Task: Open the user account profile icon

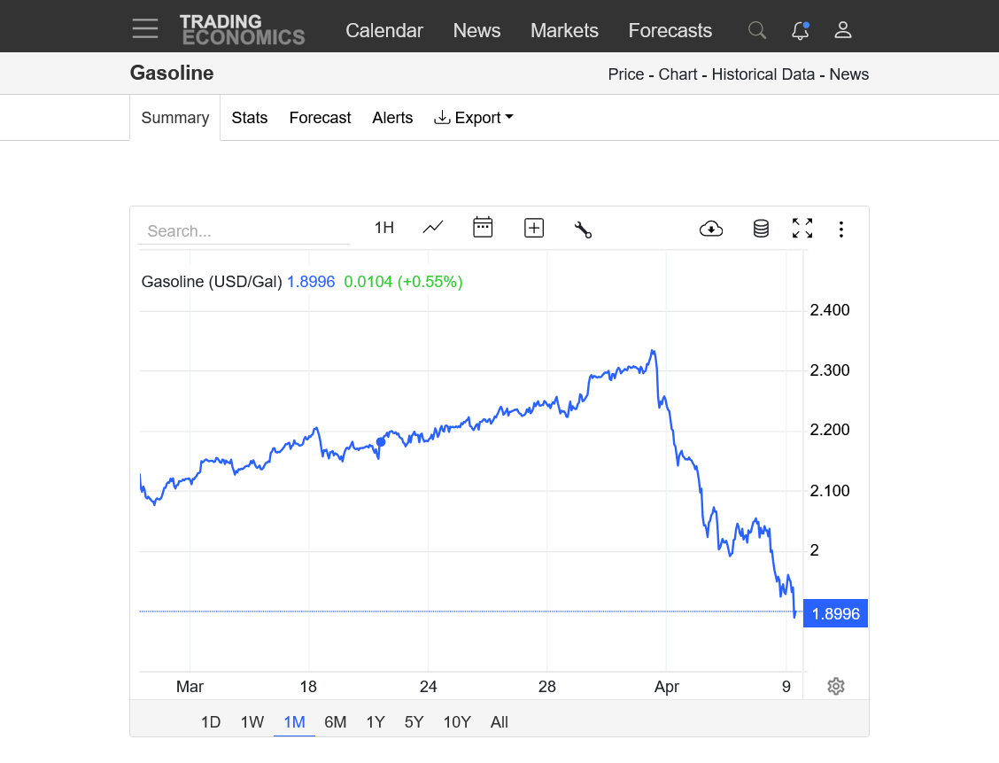Action: click(843, 30)
